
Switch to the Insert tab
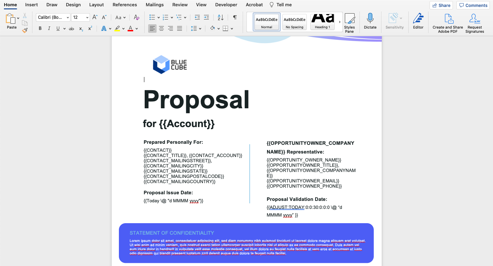pyautogui.click(x=31, y=5)
